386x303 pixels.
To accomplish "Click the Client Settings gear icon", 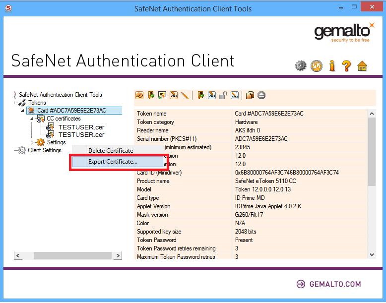I will pos(22,150).
